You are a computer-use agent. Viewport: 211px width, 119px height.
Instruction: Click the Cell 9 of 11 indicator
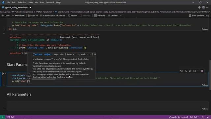pos(195,117)
